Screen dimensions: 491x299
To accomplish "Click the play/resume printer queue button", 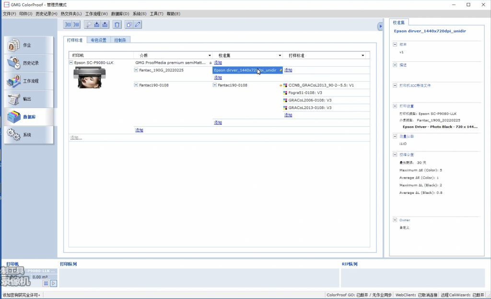I will tap(54, 283).
